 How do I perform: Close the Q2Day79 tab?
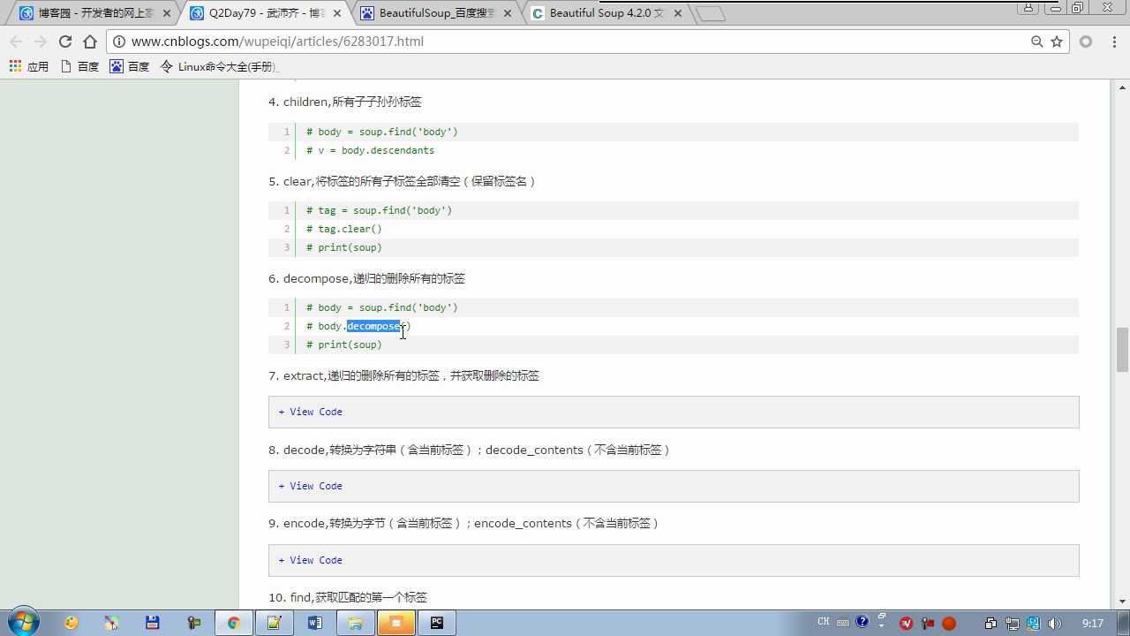pyautogui.click(x=337, y=13)
